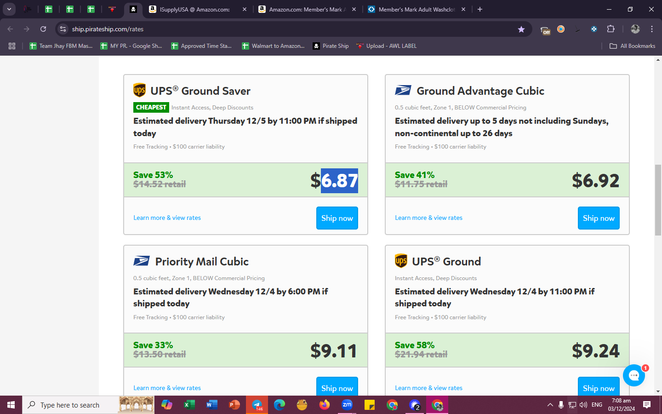Screen dimensions: 662x414
Task: Close the ISupplyUSA @ Amazon.com tab
Action: click(245, 9)
